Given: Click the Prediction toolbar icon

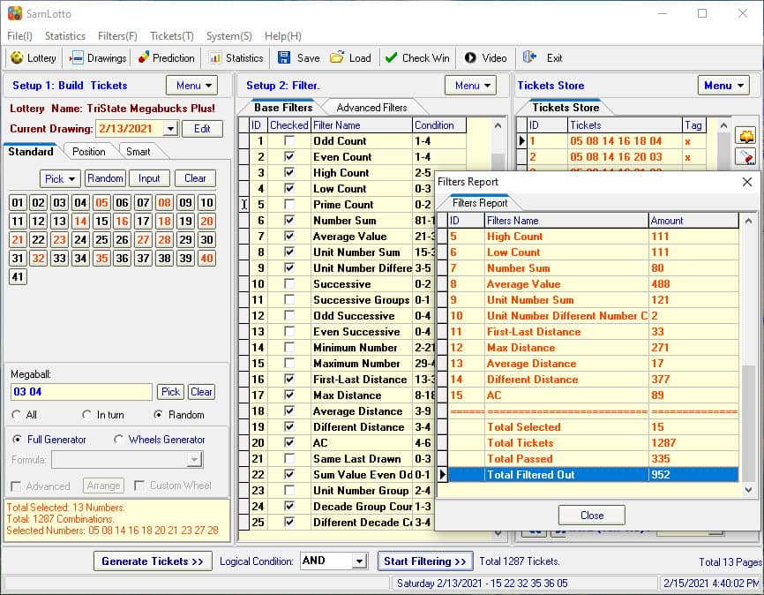Looking at the screenshot, I should 143,57.
